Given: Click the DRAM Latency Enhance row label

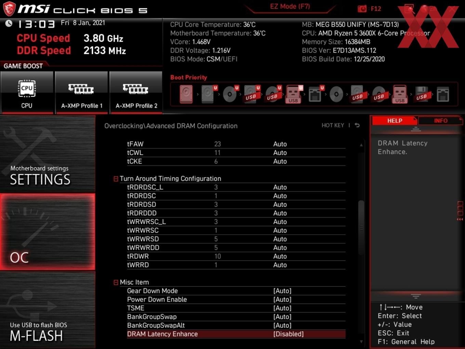Looking at the screenshot, I should pos(162,334).
